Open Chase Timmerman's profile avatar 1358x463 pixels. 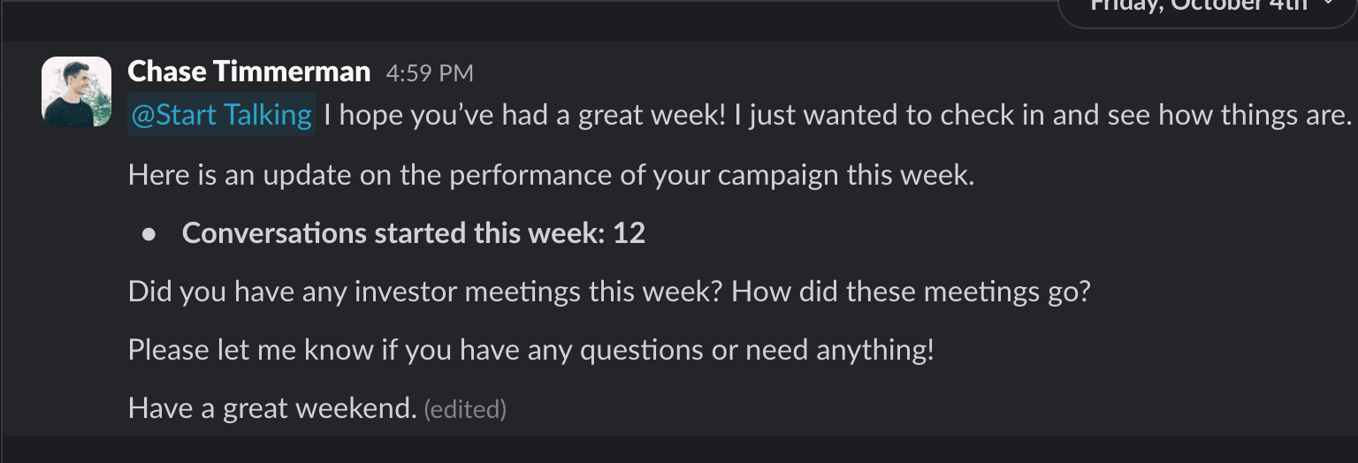point(76,92)
